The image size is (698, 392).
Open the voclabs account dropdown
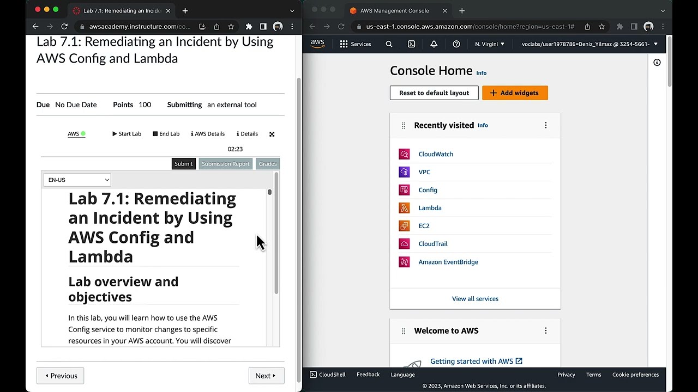[589, 44]
